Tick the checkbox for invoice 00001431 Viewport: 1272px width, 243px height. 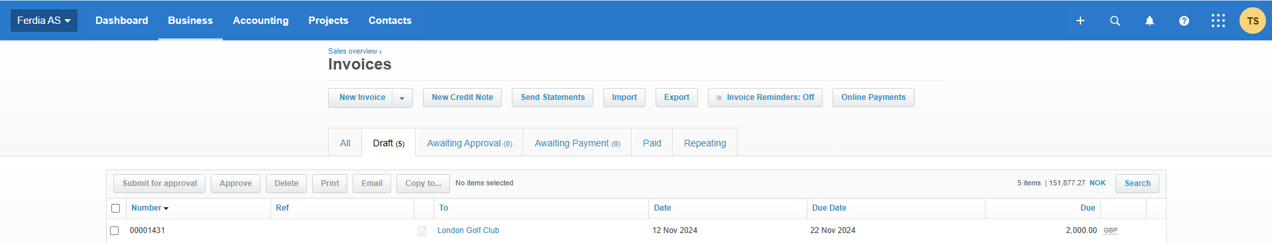coord(114,230)
